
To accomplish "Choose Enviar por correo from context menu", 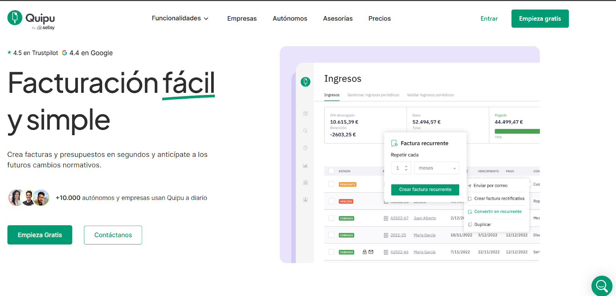I will point(490,186).
